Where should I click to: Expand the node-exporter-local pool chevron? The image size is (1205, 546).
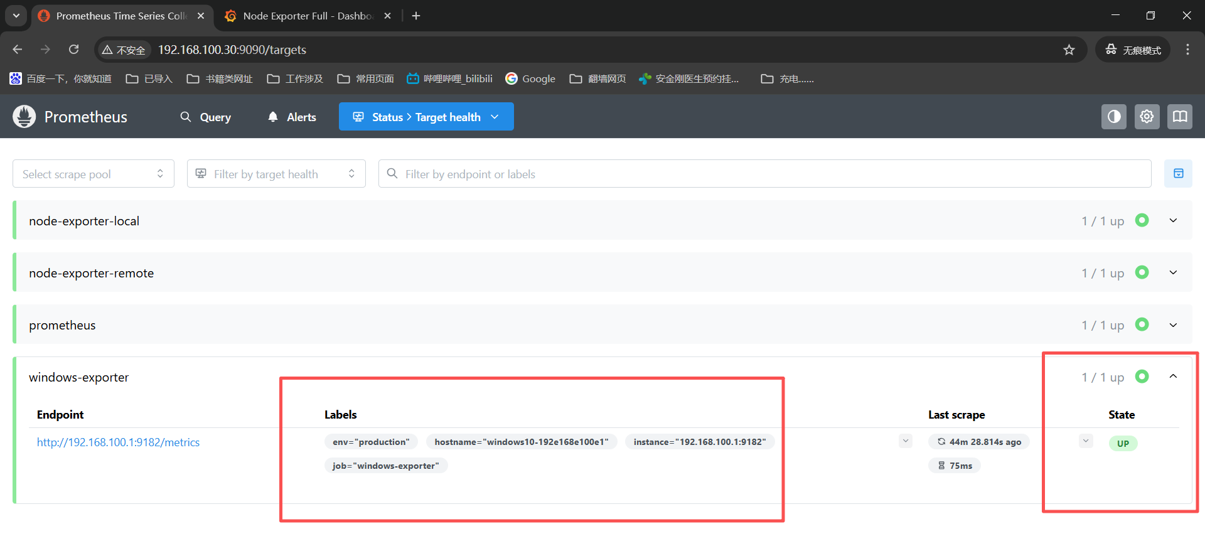point(1173,221)
